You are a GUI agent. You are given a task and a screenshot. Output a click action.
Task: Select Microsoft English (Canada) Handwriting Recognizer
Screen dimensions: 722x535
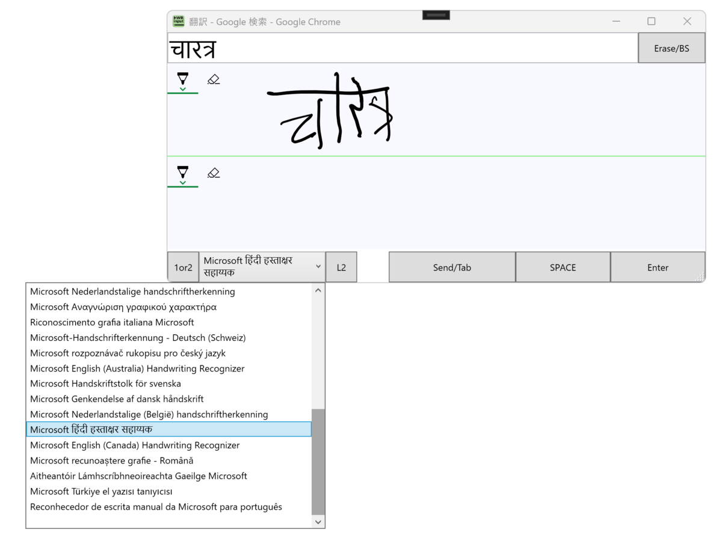point(168,445)
